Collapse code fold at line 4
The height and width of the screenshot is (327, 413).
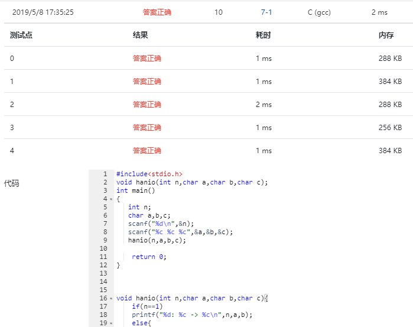click(111, 199)
